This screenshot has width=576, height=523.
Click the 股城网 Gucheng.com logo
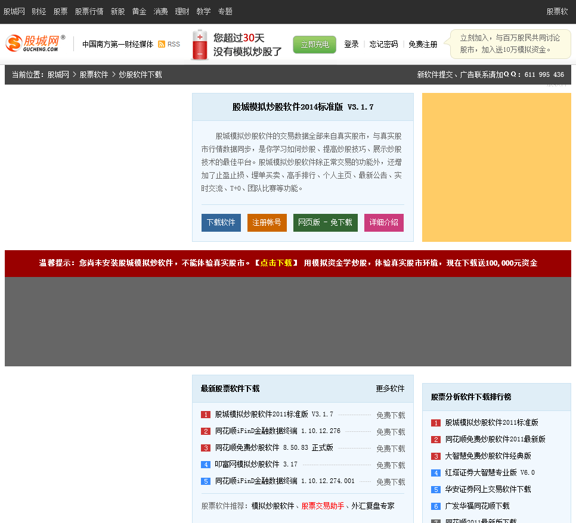pyautogui.click(x=35, y=43)
